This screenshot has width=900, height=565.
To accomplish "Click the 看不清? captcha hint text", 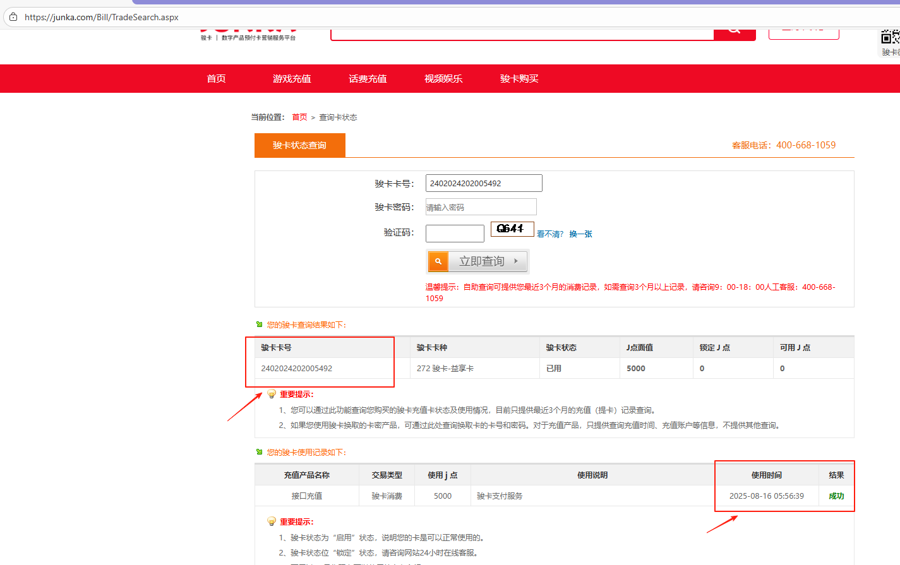I will click(x=550, y=234).
